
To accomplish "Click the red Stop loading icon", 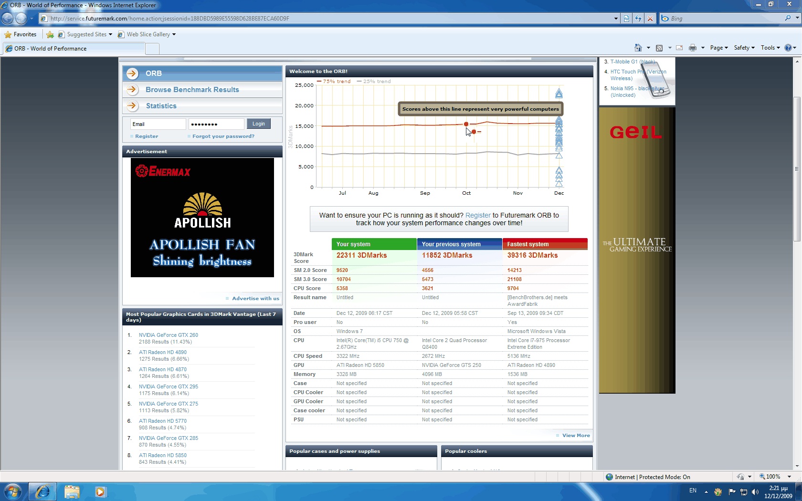I will (650, 19).
